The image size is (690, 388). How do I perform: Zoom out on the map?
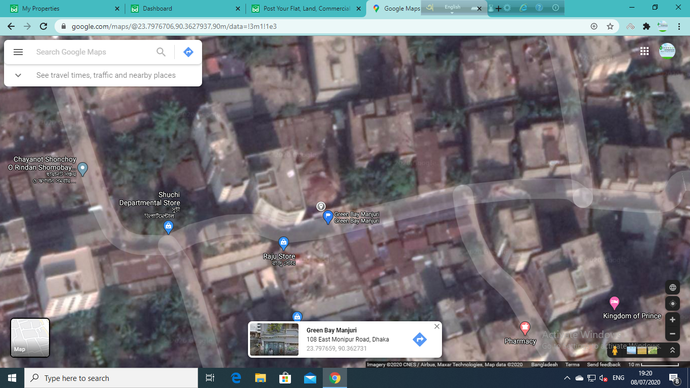672,333
